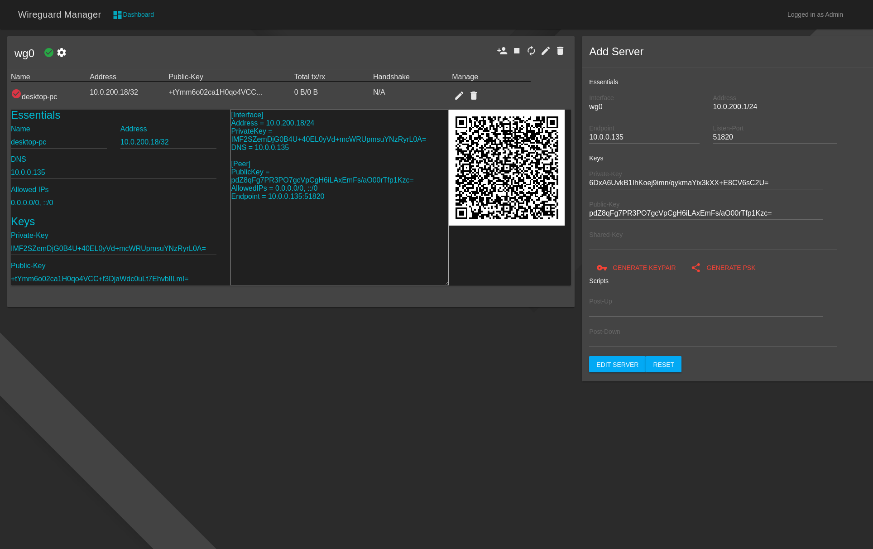This screenshot has height=549, width=873.
Task: Click the peer QR code image
Action: 506,168
